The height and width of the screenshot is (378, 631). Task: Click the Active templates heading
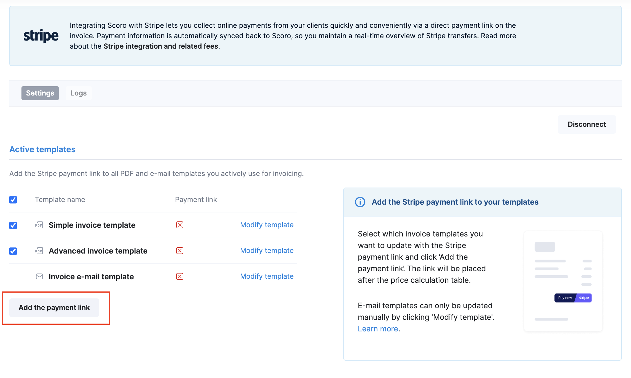42,149
